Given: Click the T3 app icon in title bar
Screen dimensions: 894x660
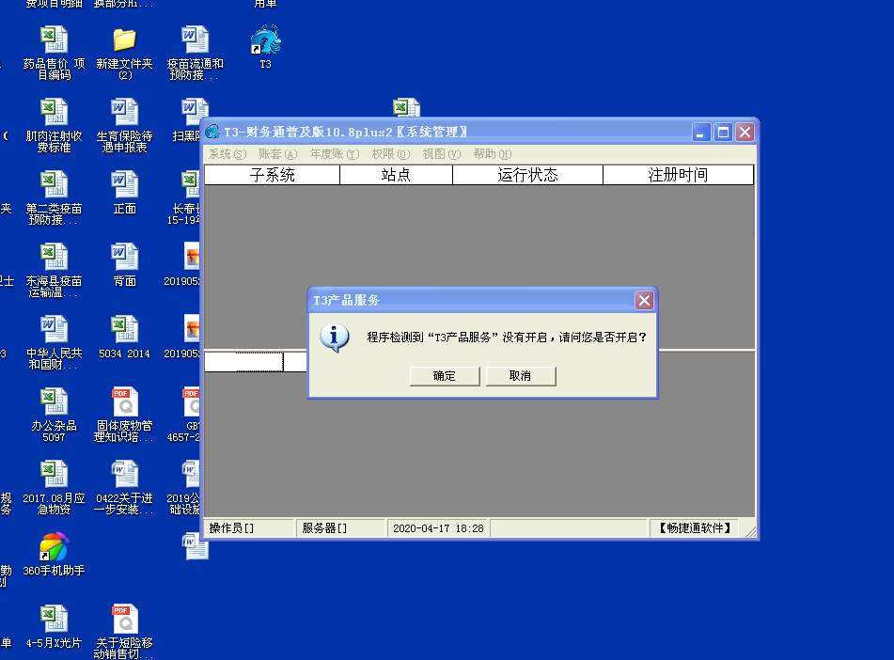Looking at the screenshot, I should point(212,132).
